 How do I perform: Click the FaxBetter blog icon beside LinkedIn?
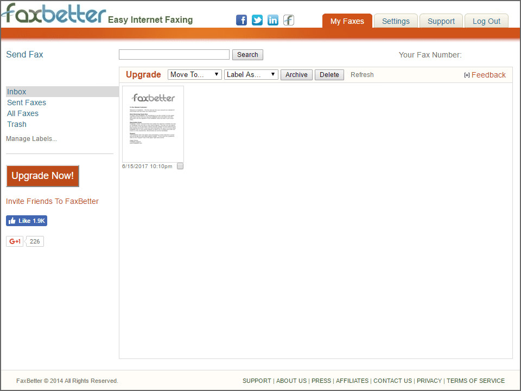(288, 20)
